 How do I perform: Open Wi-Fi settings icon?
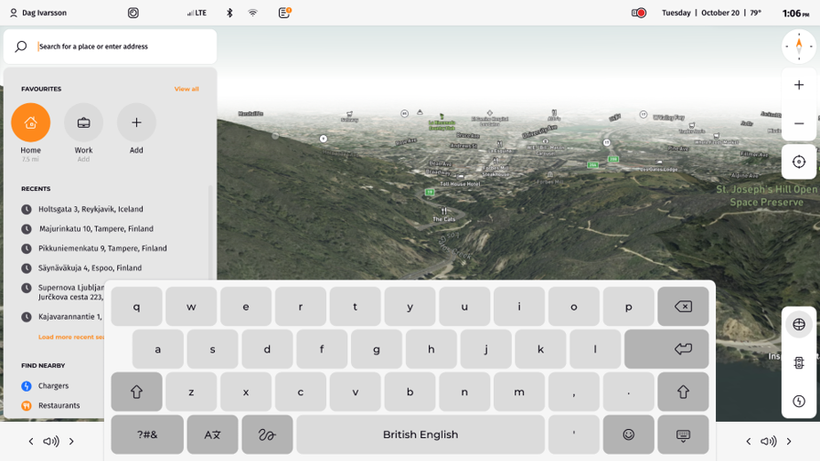point(253,13)
